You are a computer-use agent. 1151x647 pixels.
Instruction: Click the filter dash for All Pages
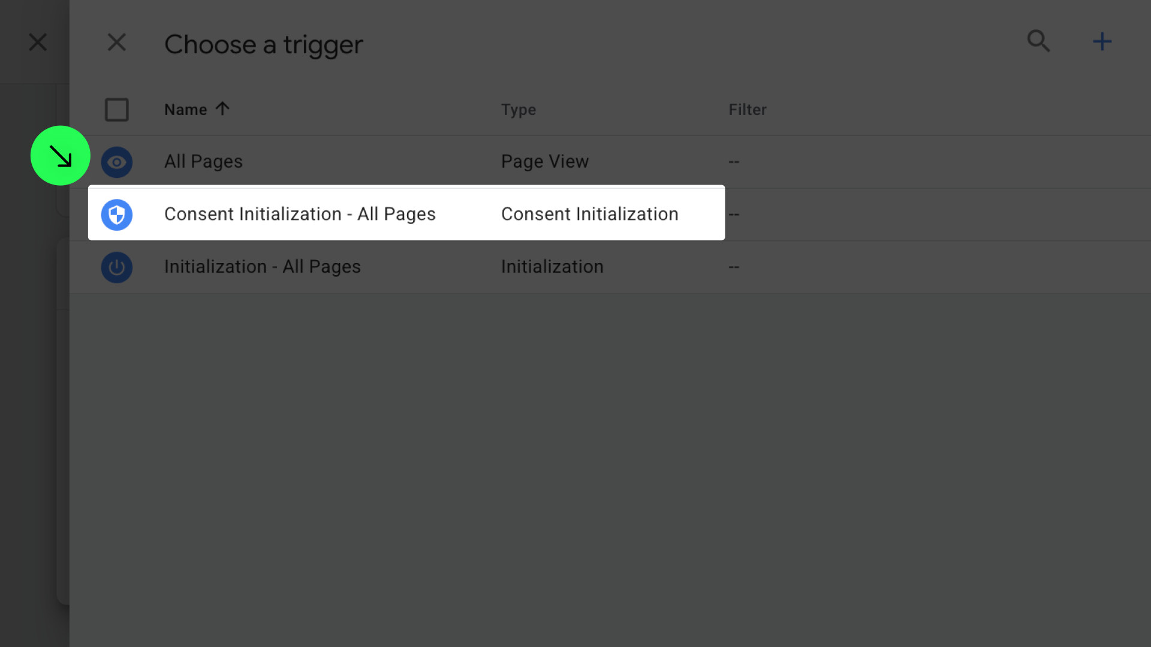734,162
